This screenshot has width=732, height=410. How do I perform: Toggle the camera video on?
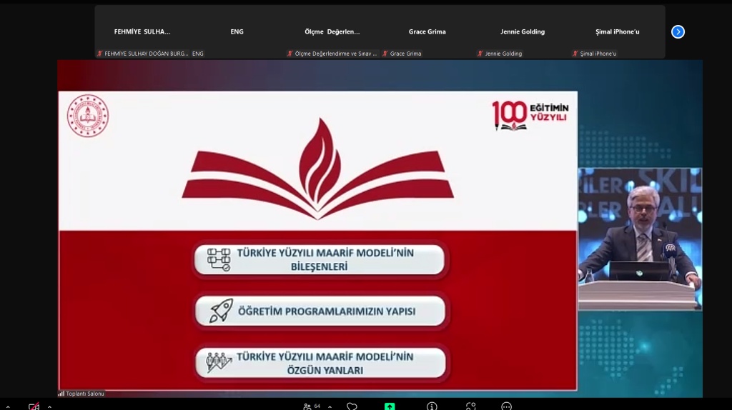[34, 406]
